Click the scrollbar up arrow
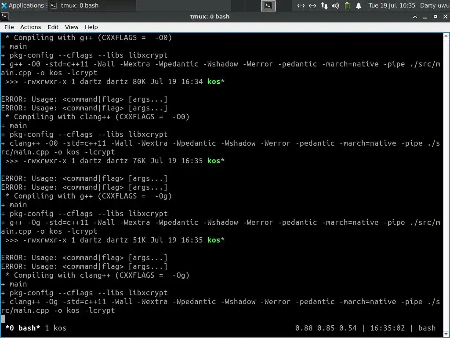 (446, 36)
